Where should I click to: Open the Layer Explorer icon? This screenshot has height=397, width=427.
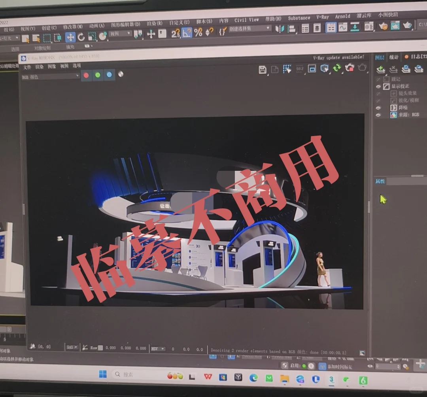tap(317, 28)
